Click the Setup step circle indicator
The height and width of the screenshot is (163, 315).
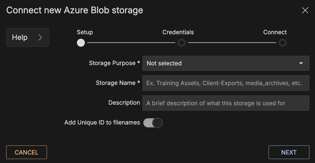81,43
